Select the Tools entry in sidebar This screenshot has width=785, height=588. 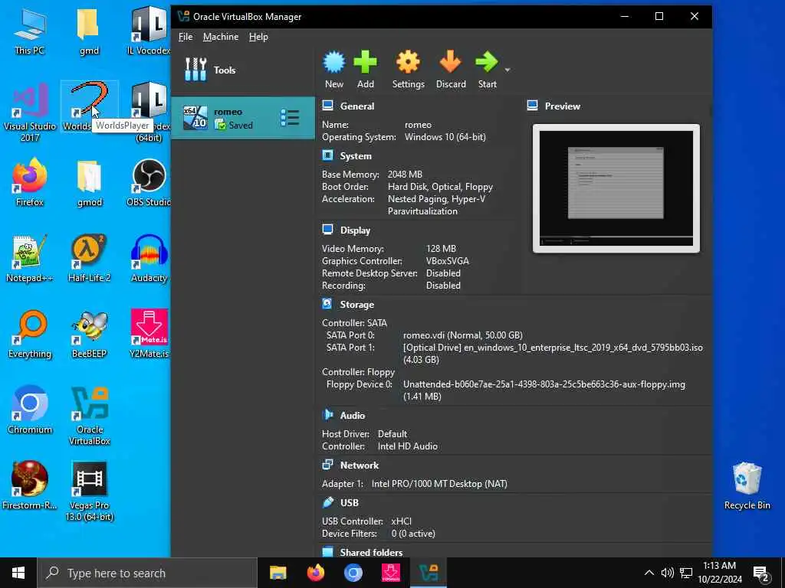243,70
